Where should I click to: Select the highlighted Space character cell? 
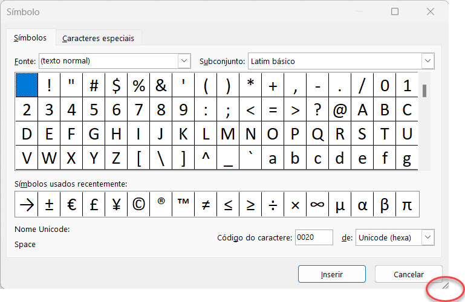(27, 85)
